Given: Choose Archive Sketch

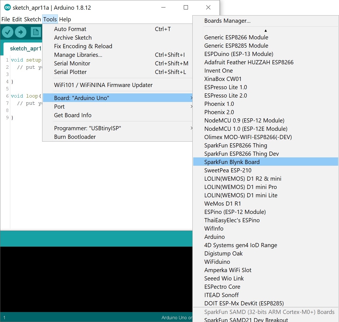Looking at the screenshot, I should tap(117, 38).
